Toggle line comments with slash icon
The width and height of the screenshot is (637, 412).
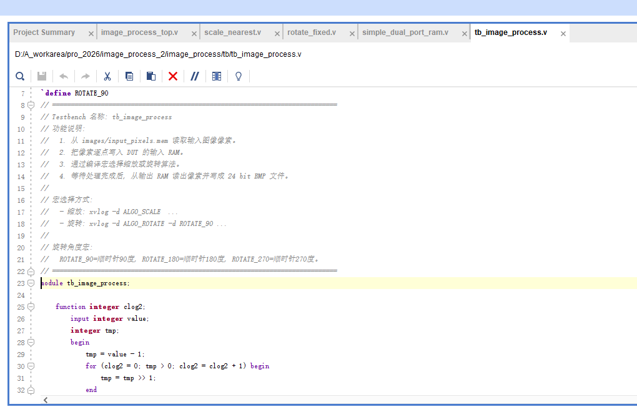pyautogui.click(x=195, y=76)
